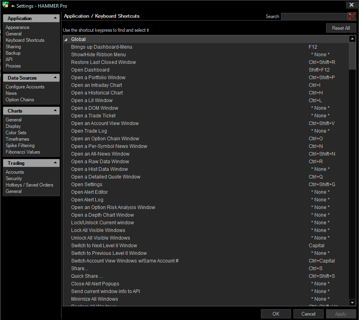The width and height of the screenshot is (359, 320).
Task: Collapse the Global shortcuts group
Action: (x=66, y=39)
